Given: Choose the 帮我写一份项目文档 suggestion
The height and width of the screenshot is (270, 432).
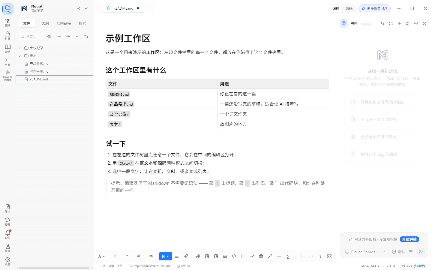Looking at the screenshot, I should tap(382, 119).
